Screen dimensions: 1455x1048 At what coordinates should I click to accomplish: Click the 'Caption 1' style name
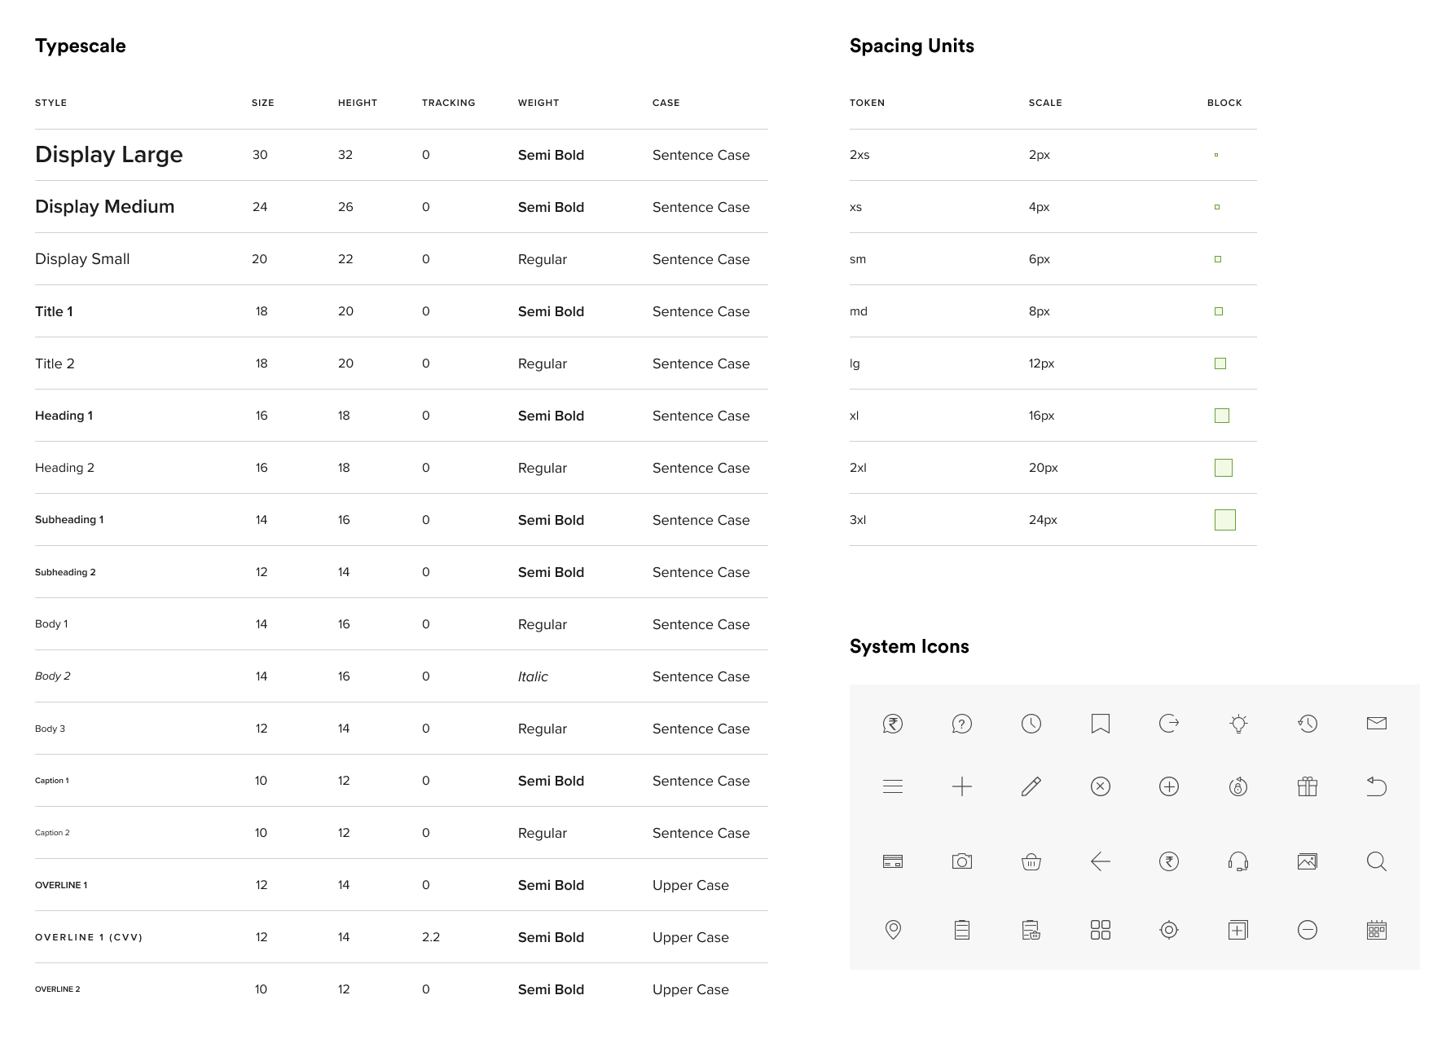tap(52, 781)
